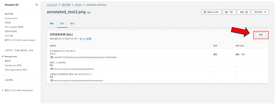
Task: Open the 0429te bucket breadcrumb
Action: point(78,5)
